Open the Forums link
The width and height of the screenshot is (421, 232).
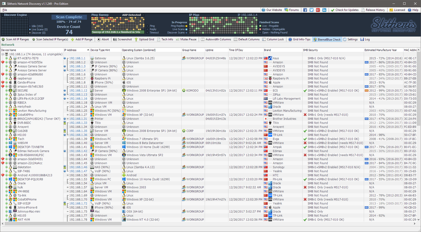pyautogui.click(x=291, y=10)
